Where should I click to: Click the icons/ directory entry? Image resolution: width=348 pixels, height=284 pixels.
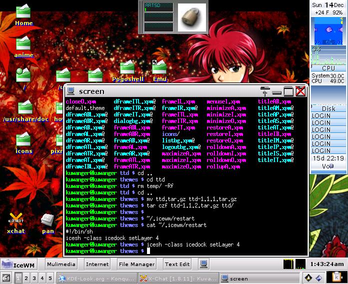(171, 134)
